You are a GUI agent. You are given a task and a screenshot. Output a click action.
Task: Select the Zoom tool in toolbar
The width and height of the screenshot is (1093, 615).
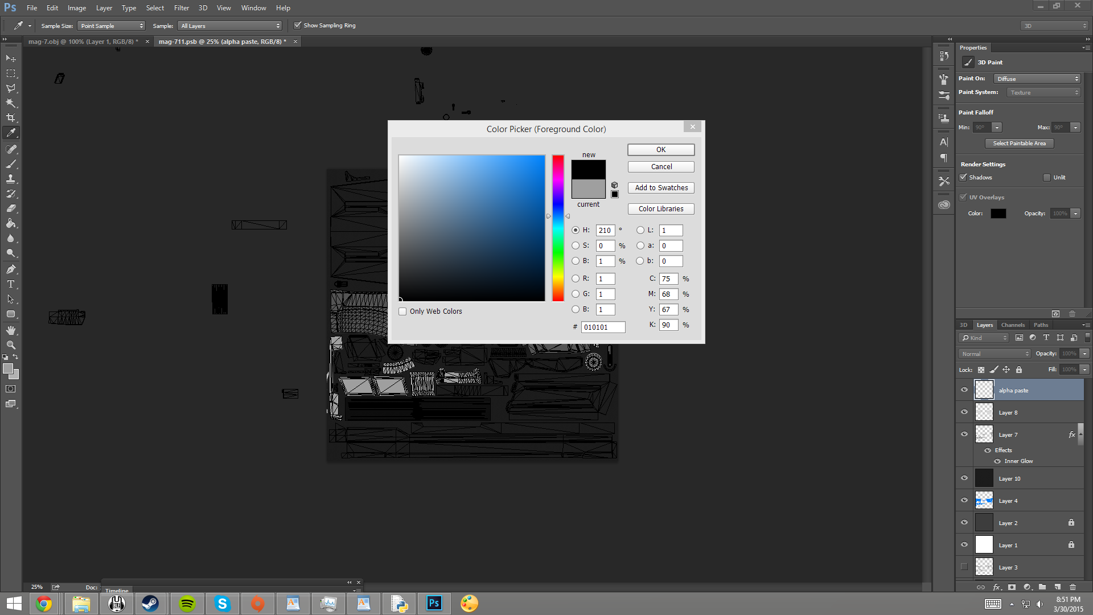click(x=11, y=345)
